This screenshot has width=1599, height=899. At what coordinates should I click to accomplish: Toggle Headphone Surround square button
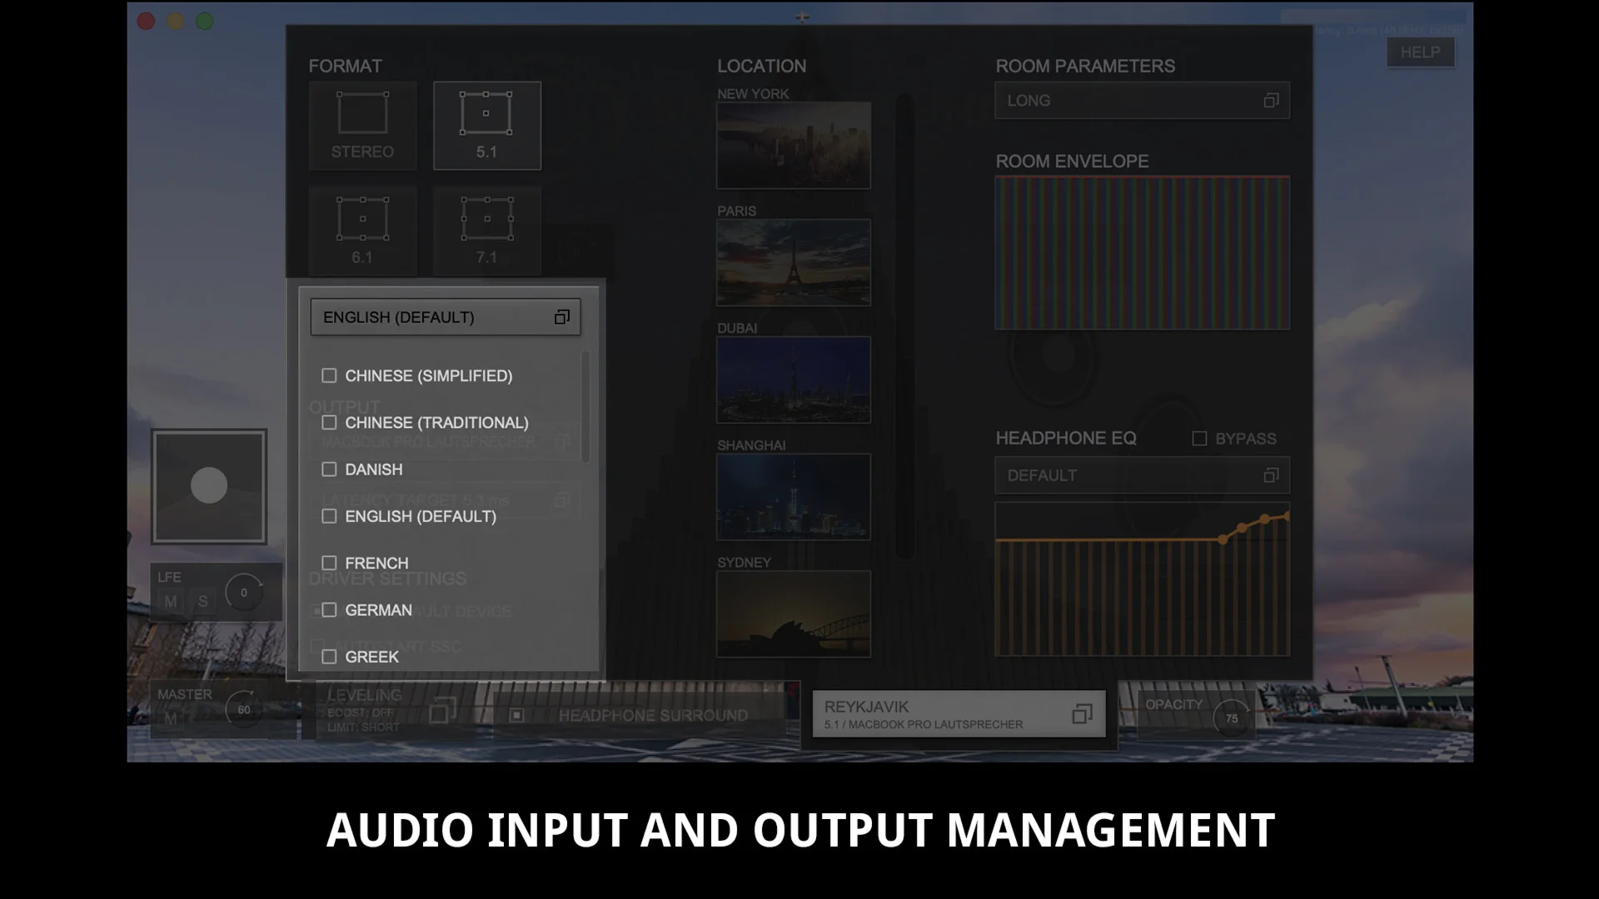click(x=516, y=715)
